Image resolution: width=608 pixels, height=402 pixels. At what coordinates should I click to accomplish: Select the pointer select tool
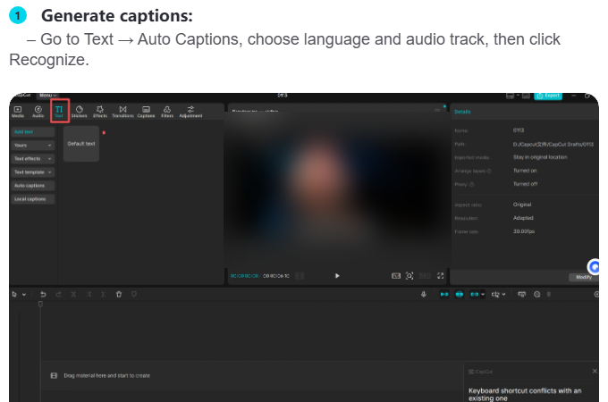click(14, 294)
